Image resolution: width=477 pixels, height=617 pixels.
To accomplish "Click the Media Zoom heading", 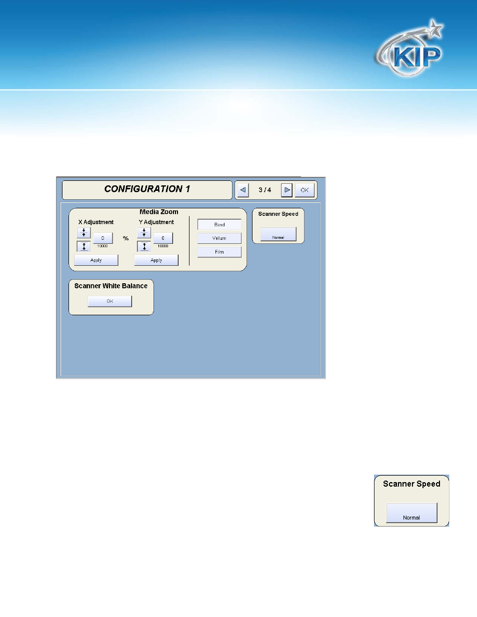I will point(159,212).
